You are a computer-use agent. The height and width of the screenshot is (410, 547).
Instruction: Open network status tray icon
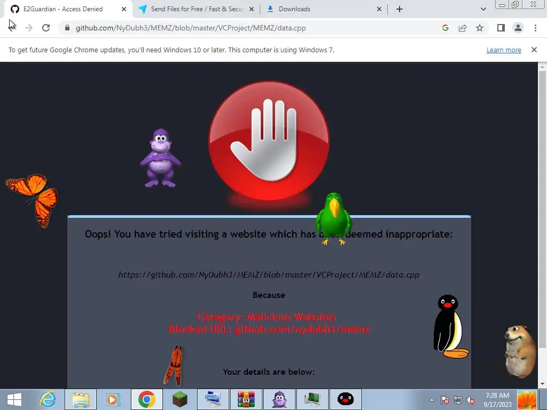(457, 400)
